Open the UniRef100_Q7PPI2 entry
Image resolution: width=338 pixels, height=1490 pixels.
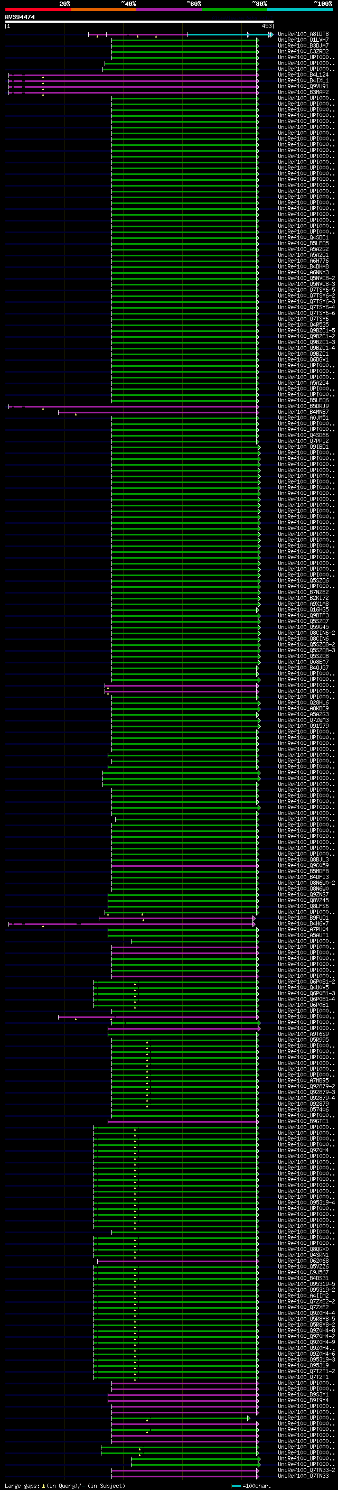click(x=303, y=441)
